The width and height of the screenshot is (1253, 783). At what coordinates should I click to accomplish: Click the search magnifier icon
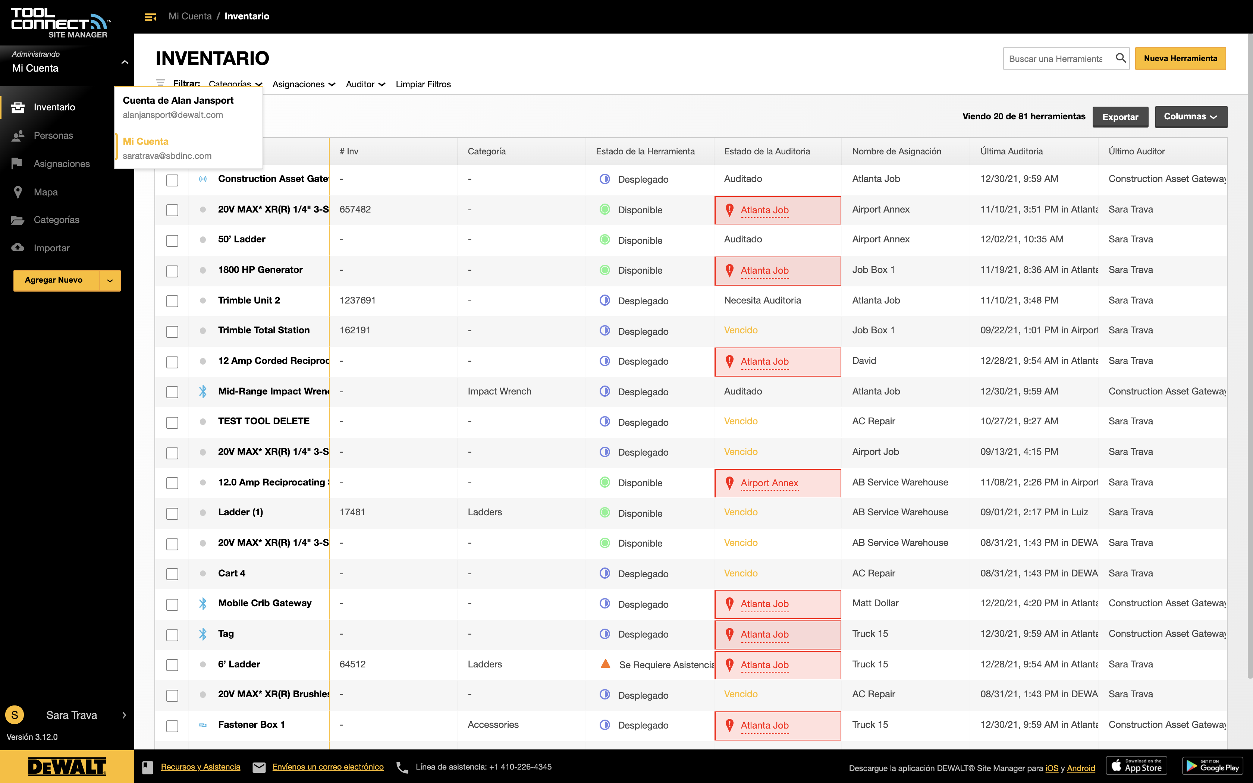[x=1121, y=58]
